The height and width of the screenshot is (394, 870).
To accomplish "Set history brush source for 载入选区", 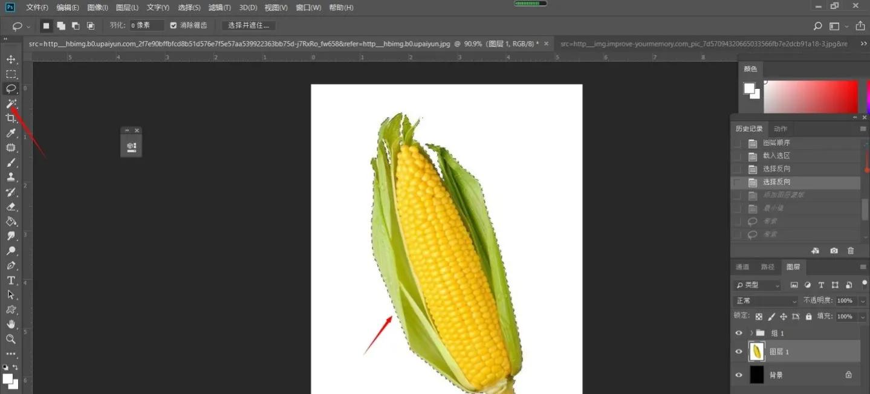I will coord(737,156).
